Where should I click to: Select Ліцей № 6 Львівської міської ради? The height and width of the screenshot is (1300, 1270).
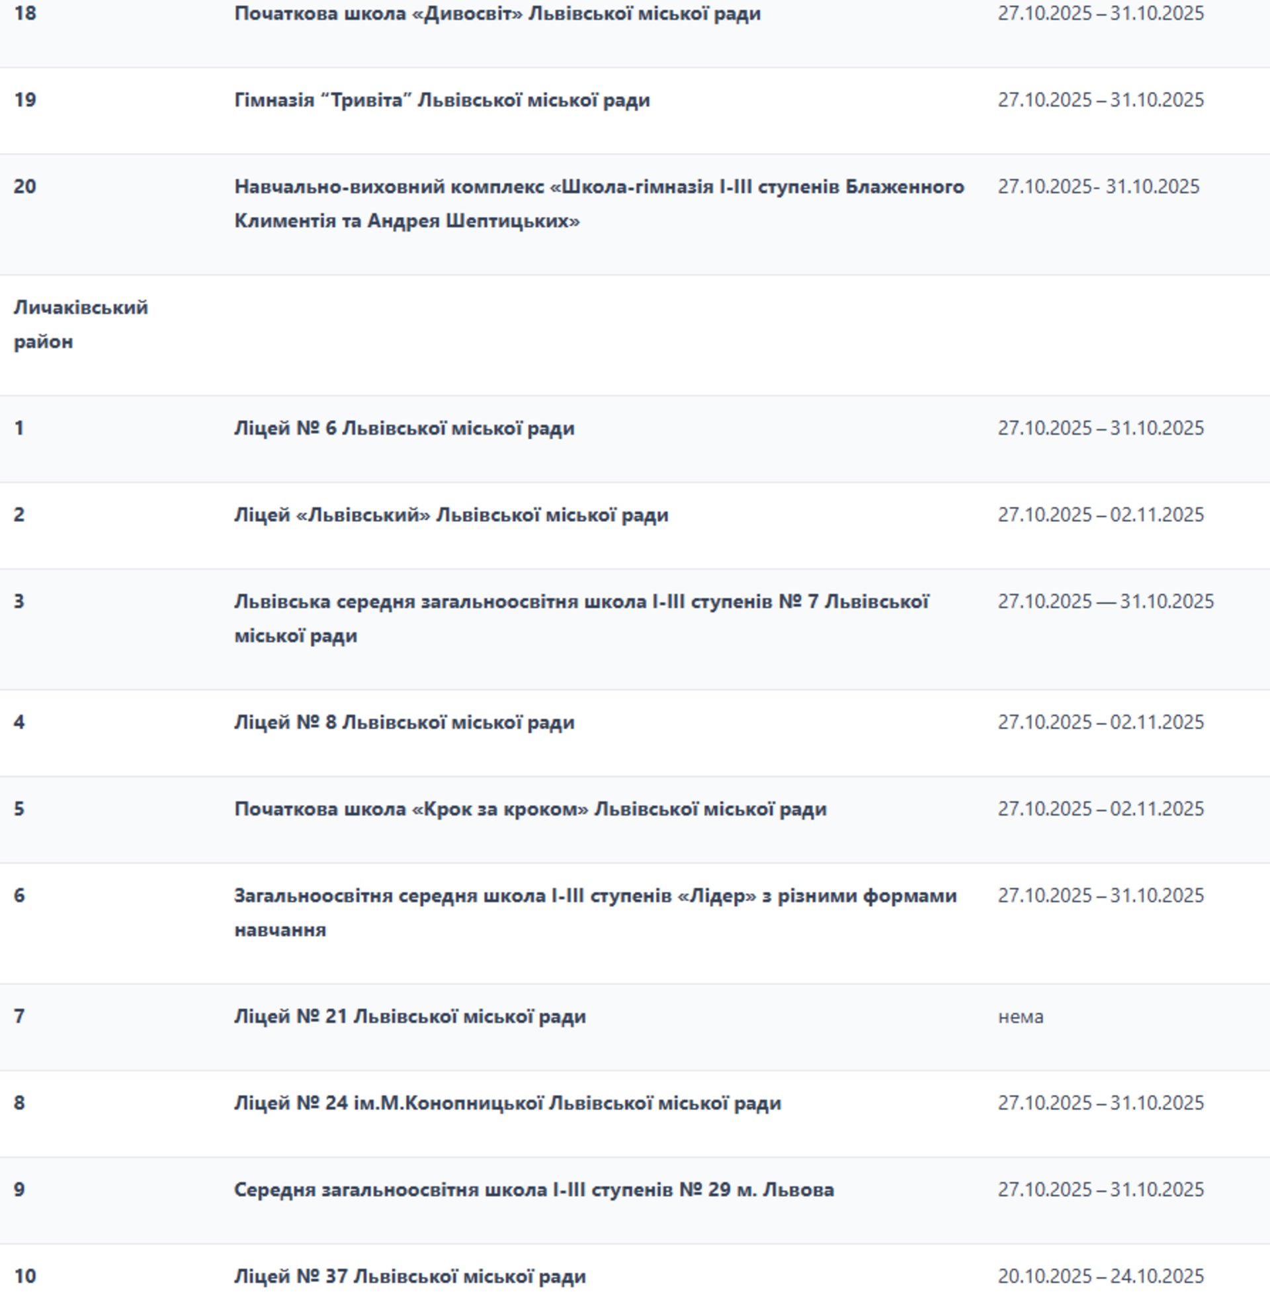(x=403, y=428)
